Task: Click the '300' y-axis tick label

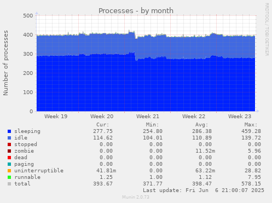Action: click(28, 54)
